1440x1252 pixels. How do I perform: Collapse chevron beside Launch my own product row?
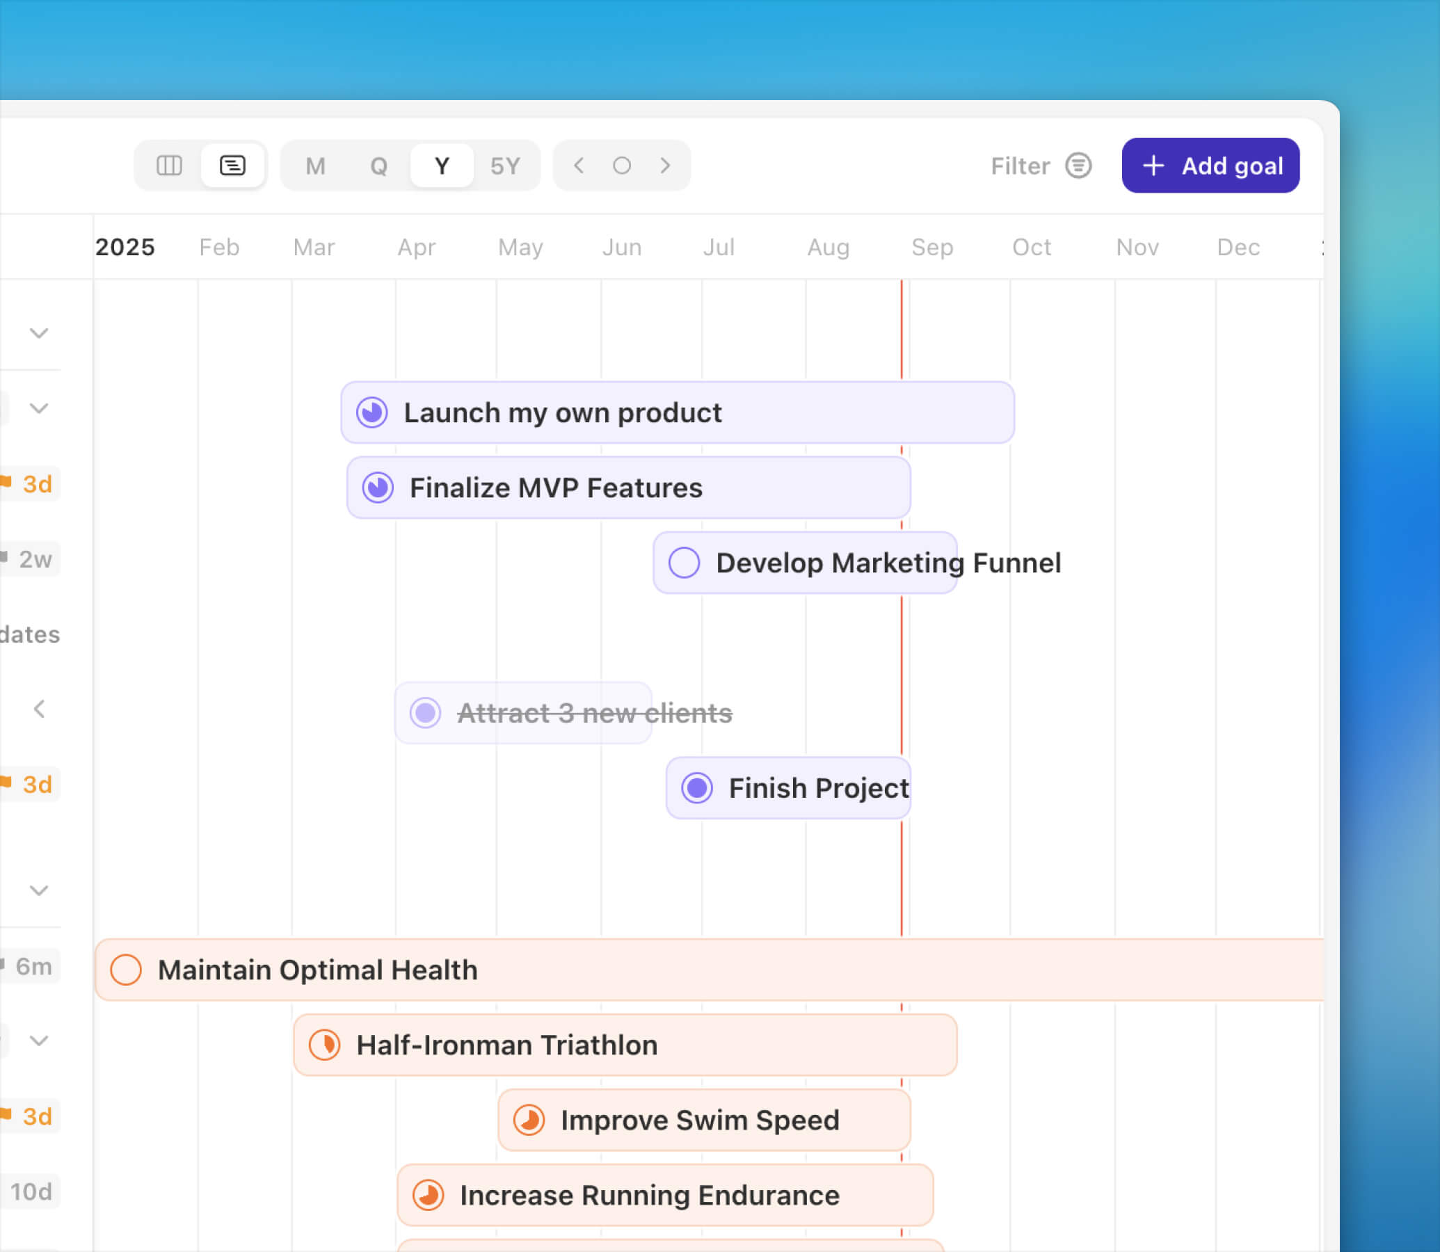[x=39, y=408]
